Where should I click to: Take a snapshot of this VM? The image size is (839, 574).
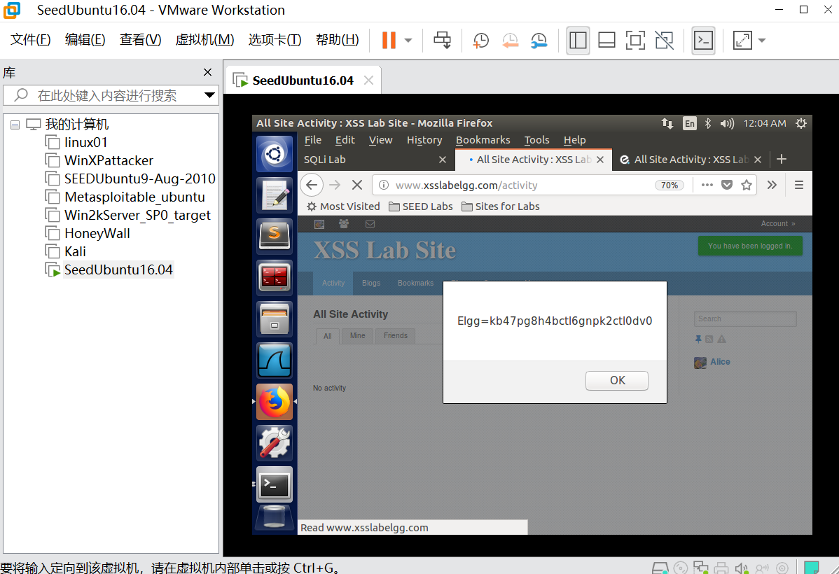pyautogui.click(x=480, y=40)
